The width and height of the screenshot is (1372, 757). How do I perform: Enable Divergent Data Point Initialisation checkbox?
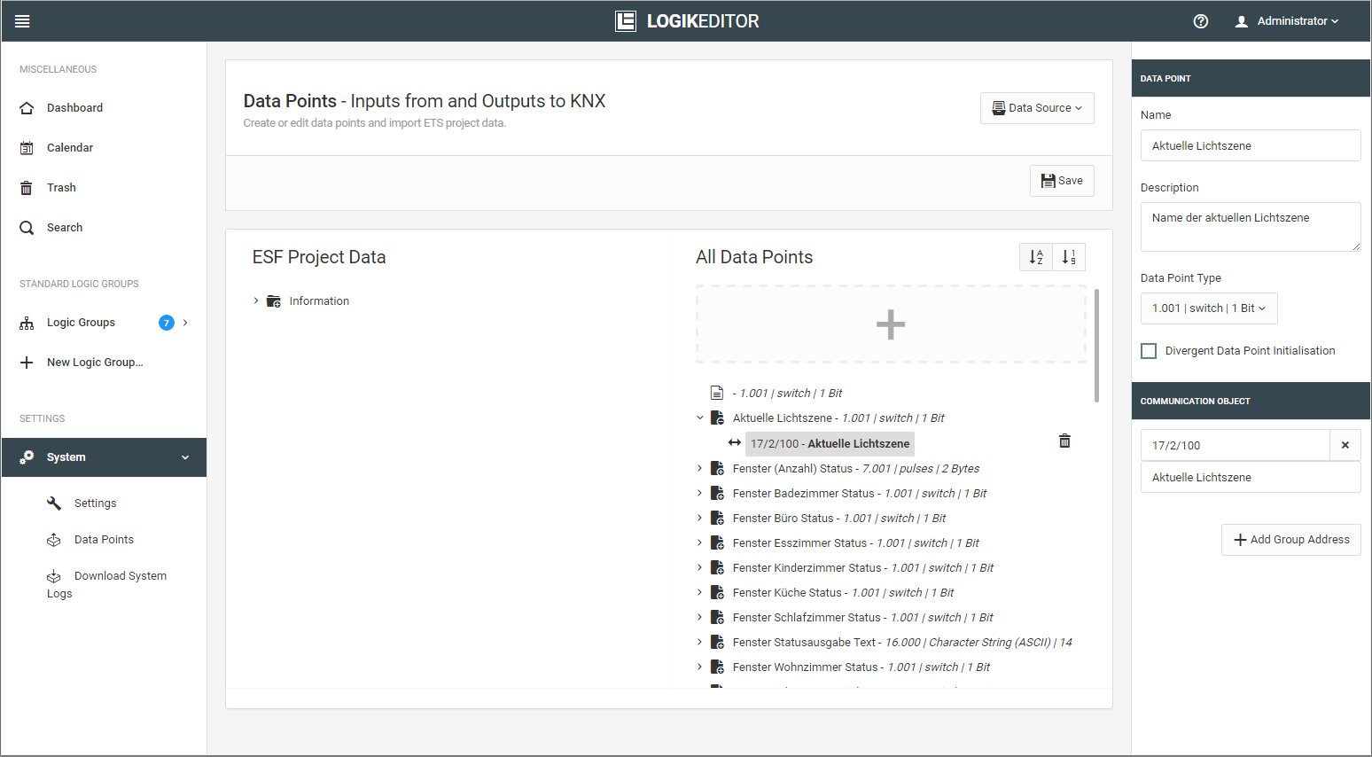coord(1149,351)
